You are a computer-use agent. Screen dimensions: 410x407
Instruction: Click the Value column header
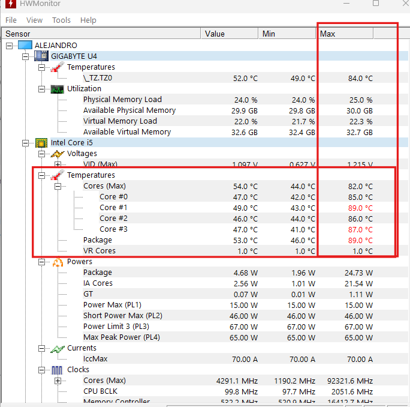point(230,34)
